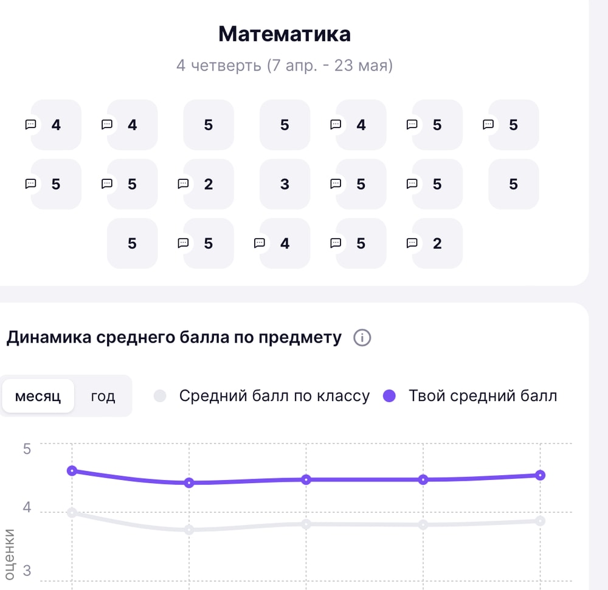Select the grade 3 tile
This screenshot has width=608, height=590.
pyautogui.click(x=285, y=184)
